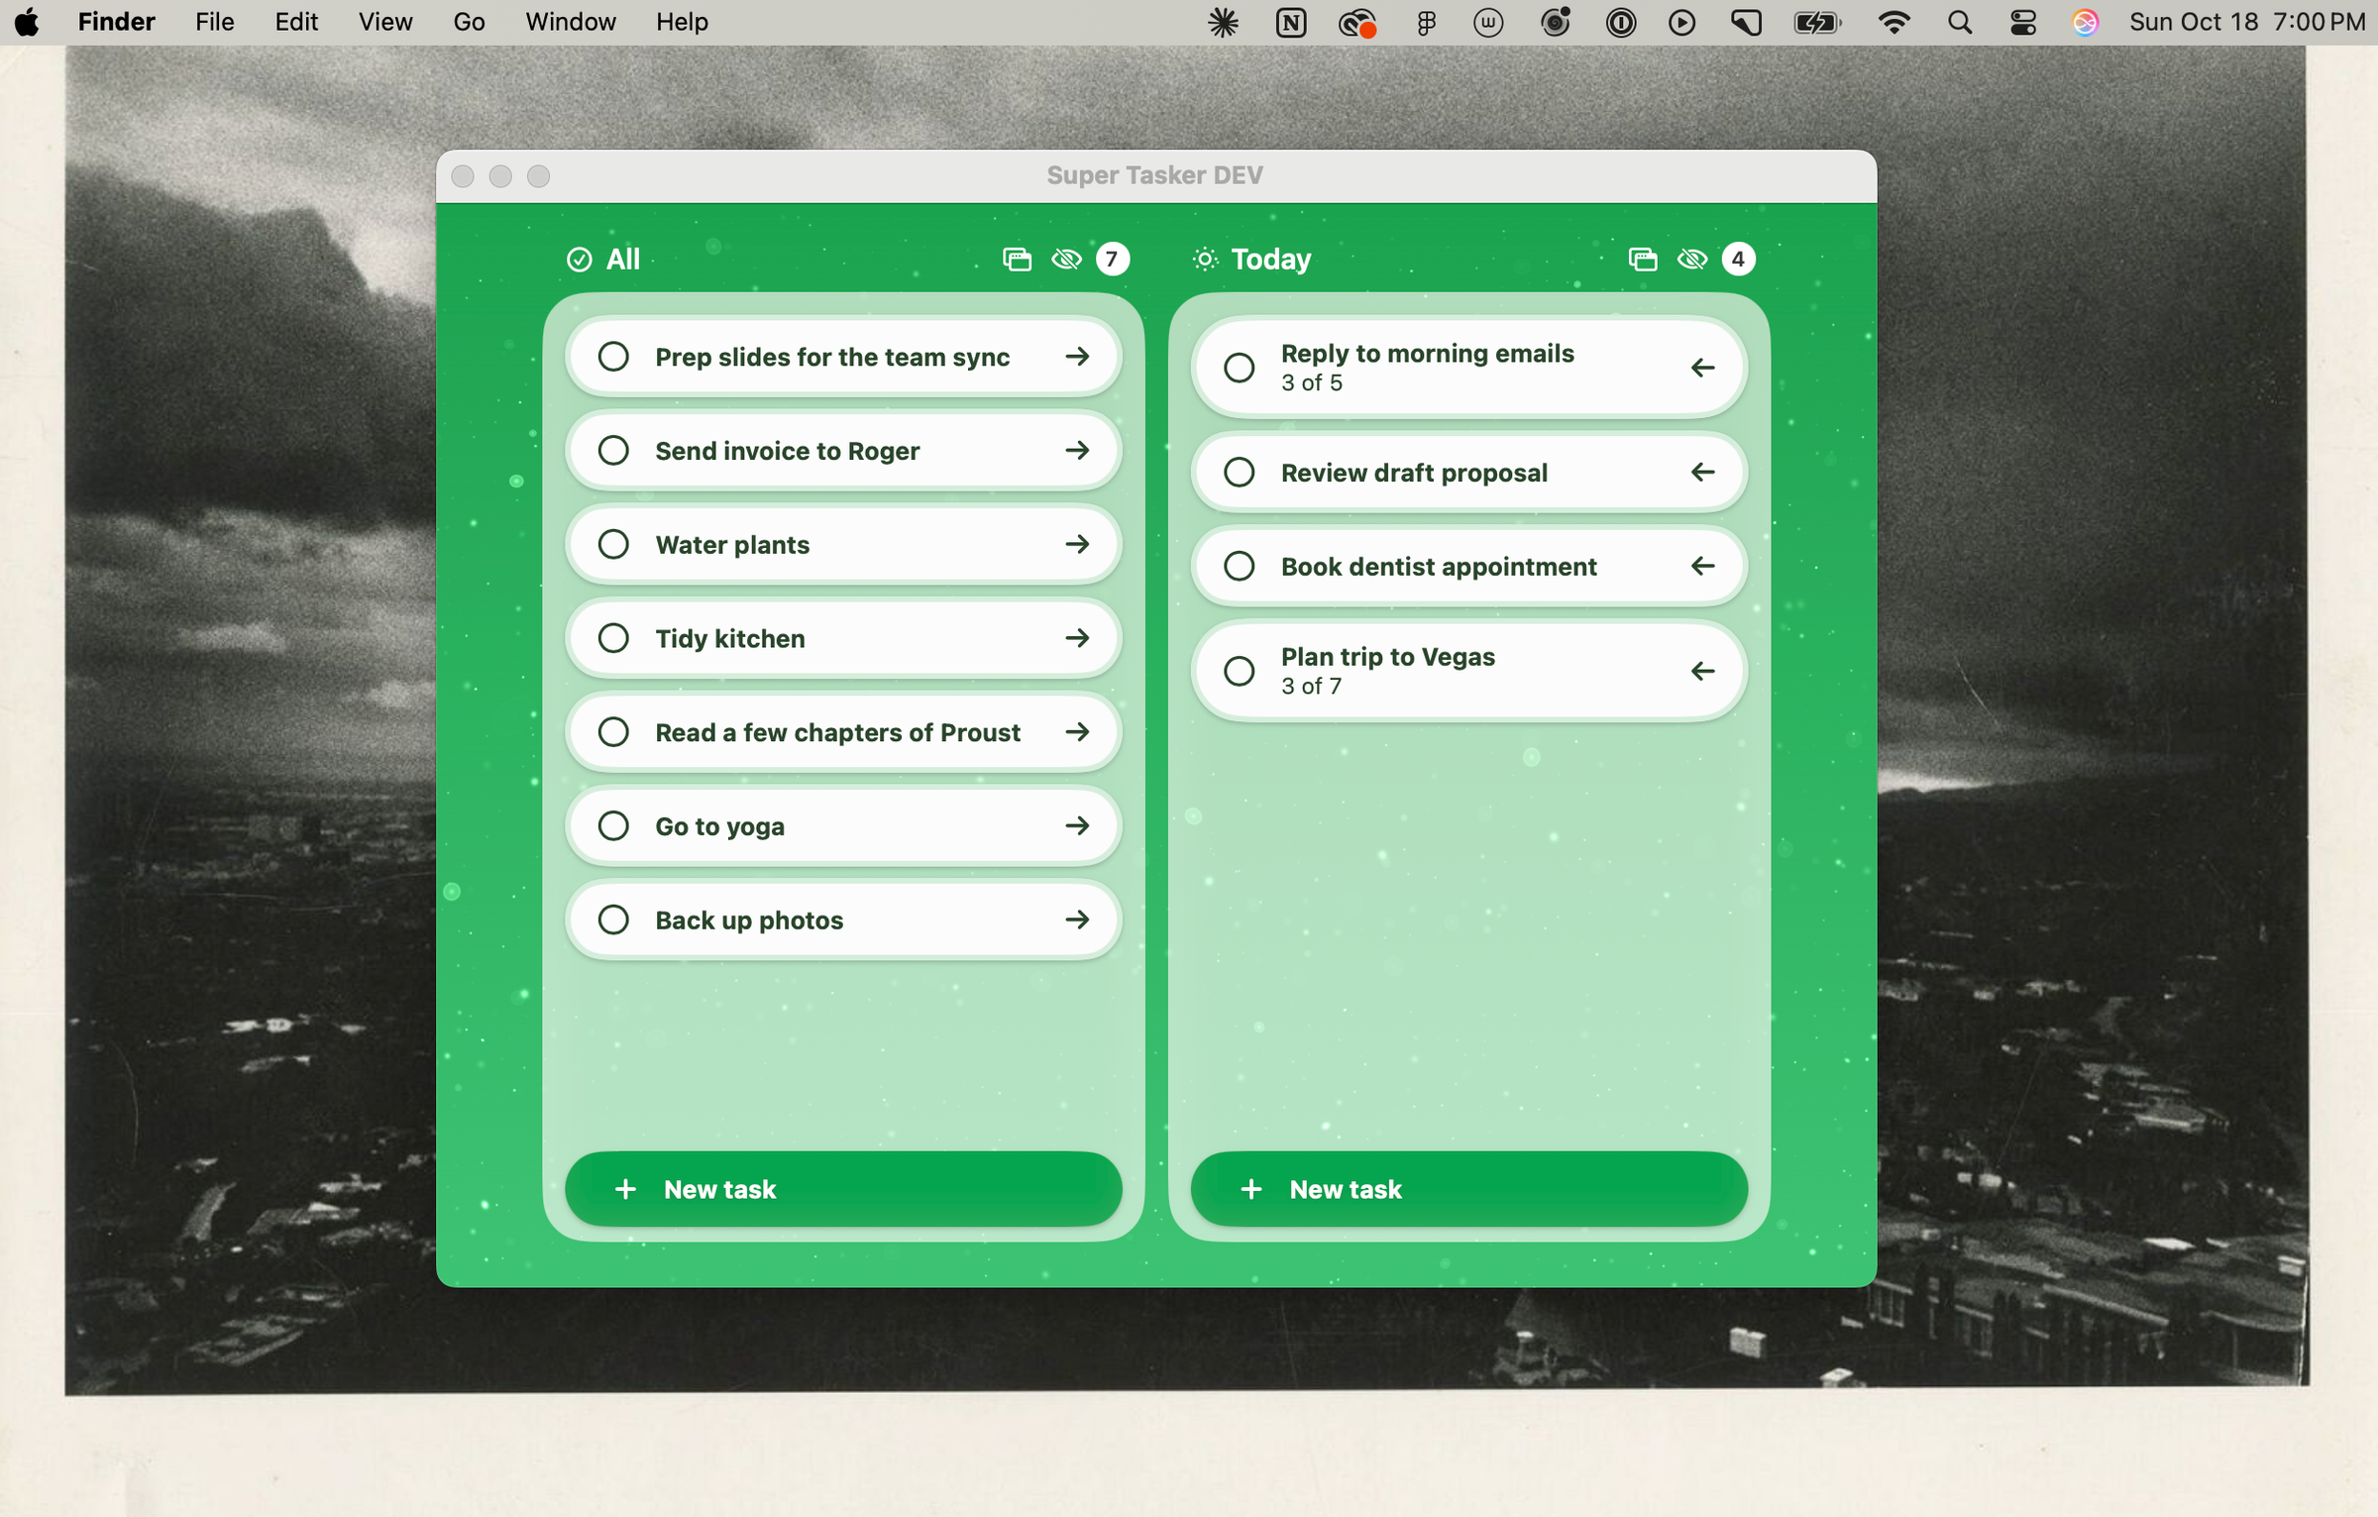Click left arrow on "Book dentist appointment"
The width and height of the screenshot is (2378, 1517).
point(1702,566)
